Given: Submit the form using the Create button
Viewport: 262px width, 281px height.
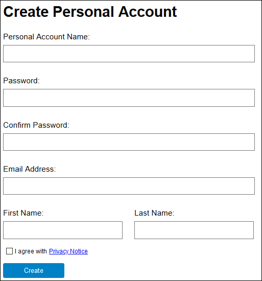Looking at the screenshot, I should [x=34, y=270].
